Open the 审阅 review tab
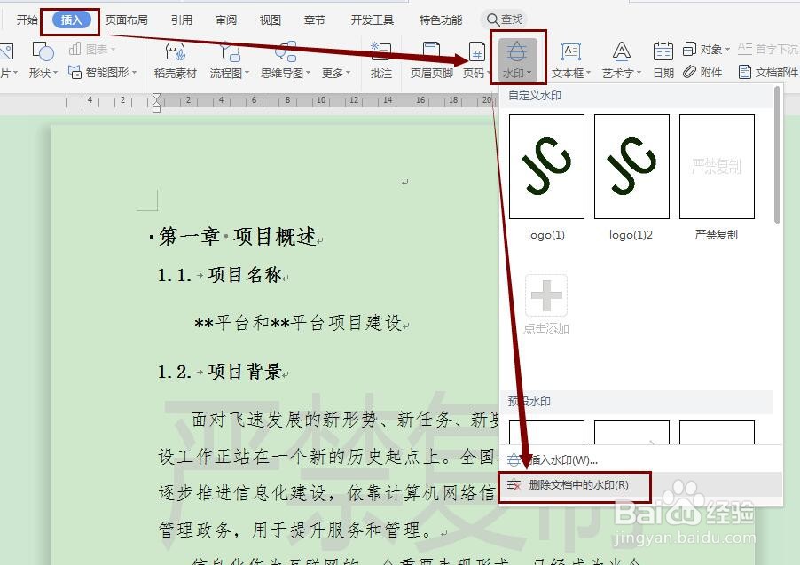The height and width of the screenshot is (565, 800). 224,18
